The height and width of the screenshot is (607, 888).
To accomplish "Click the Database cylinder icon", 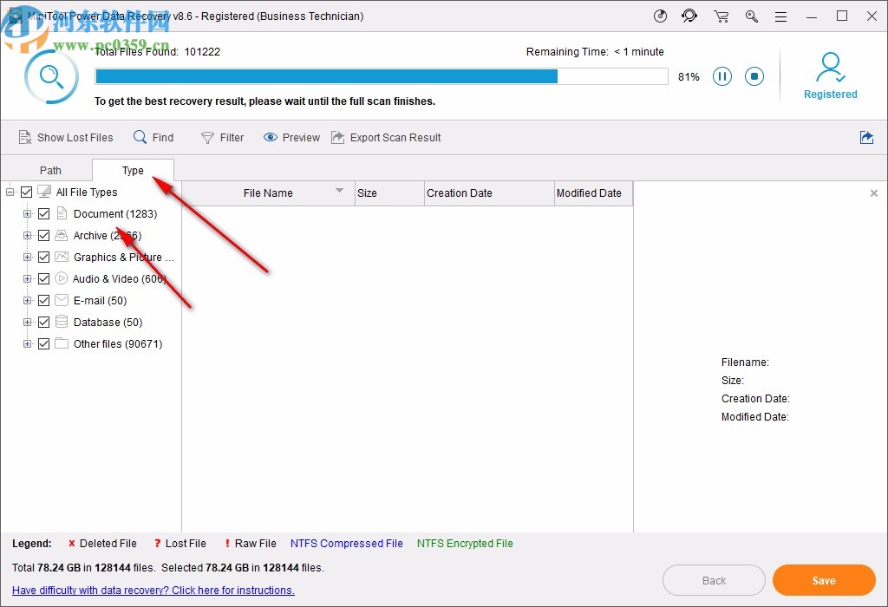I will (x=62, y=322).
